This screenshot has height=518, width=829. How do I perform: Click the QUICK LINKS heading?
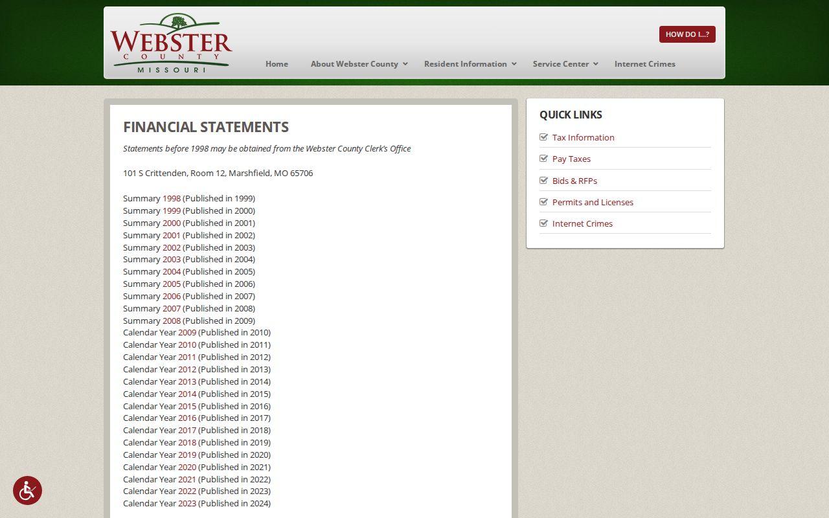[571, 115]
